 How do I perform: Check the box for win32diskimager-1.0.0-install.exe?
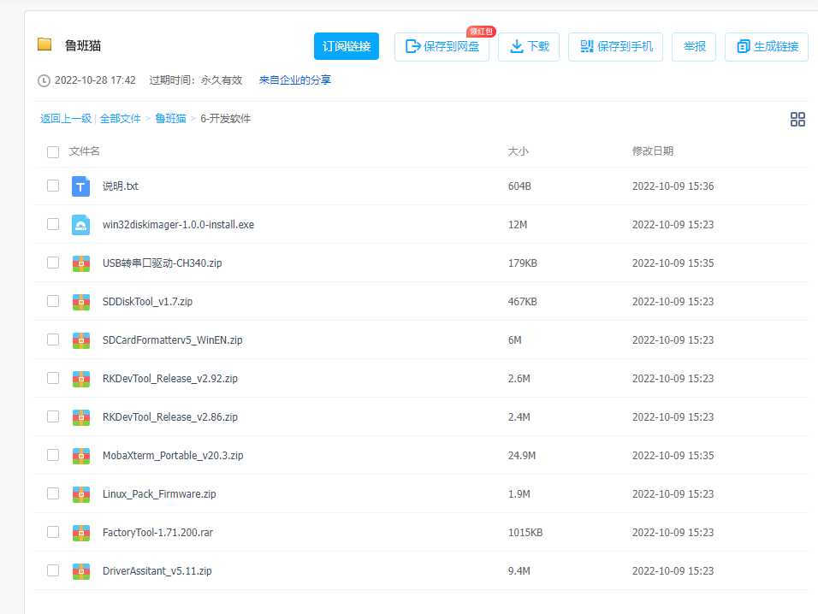tap(53, 224)
